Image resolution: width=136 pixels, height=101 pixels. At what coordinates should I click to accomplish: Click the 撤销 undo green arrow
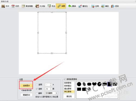(70, 6)
